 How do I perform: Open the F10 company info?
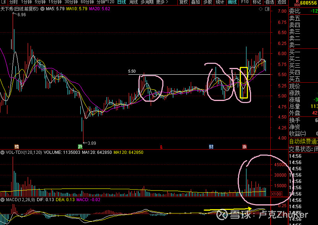244,2
